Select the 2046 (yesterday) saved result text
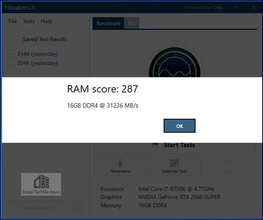Viewport: 263px width, 220px height. click(x=38, y=63)
